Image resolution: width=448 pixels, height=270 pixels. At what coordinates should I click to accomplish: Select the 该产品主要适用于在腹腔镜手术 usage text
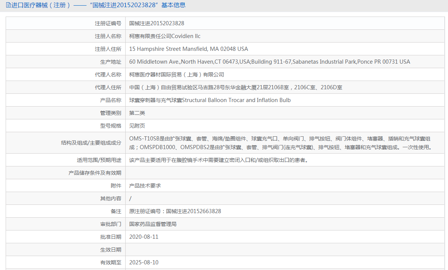pyautogui.click(x=219, y=160)
